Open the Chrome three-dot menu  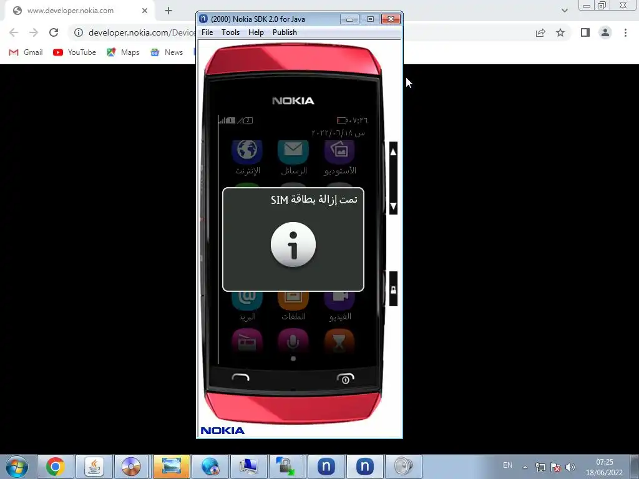tap(625, 32)
